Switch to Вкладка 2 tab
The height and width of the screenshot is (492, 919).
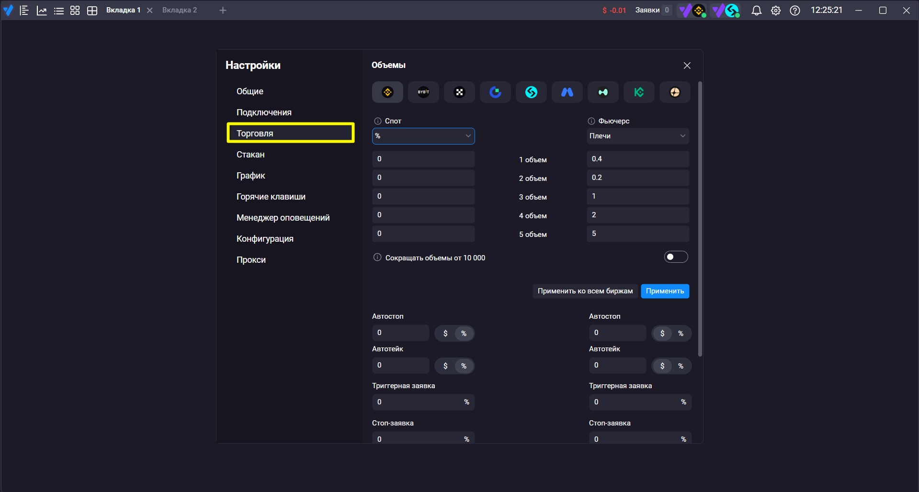pos(180,10)
